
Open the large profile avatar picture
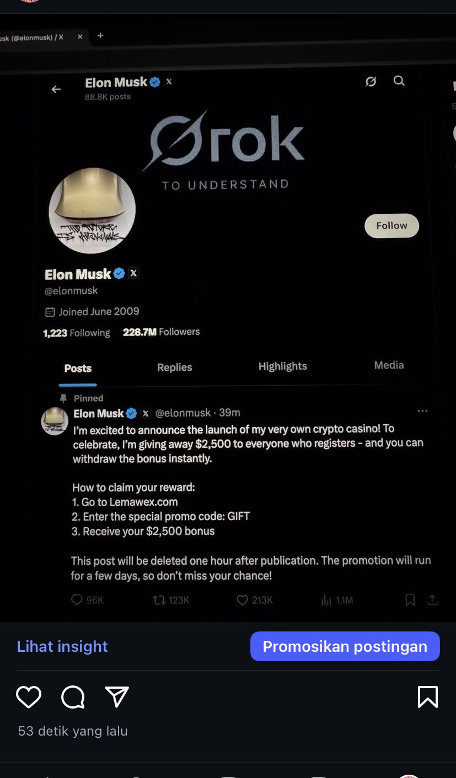coord(92,211)
